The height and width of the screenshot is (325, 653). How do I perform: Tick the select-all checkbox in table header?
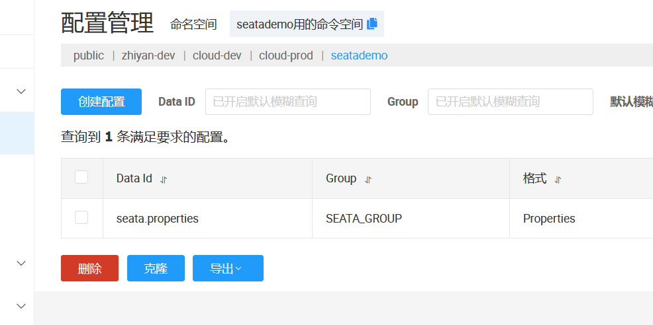point(81,177)
